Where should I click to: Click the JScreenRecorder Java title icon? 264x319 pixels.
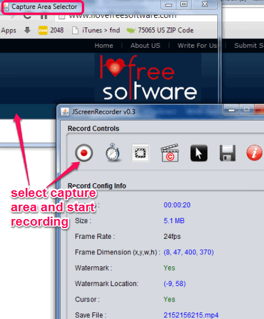click(65, 112)
